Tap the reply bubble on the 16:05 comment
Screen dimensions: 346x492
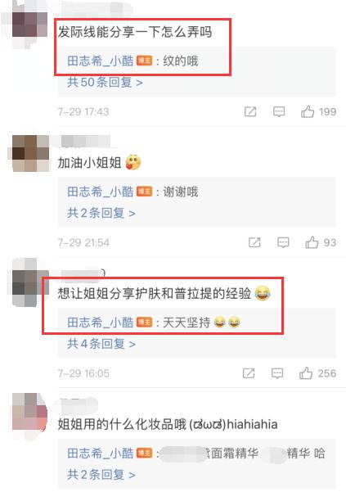[x=277, y=373]
